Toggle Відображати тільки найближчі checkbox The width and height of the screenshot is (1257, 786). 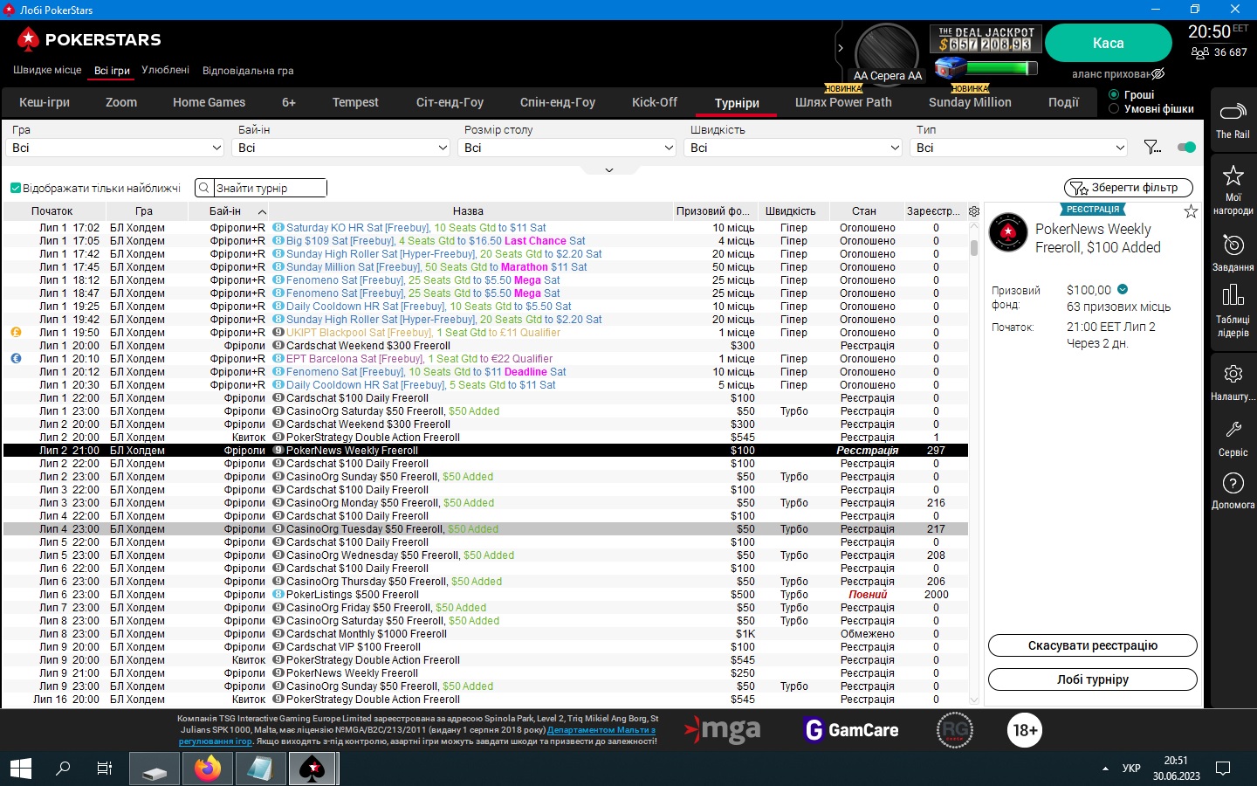(x=16, y=188)
